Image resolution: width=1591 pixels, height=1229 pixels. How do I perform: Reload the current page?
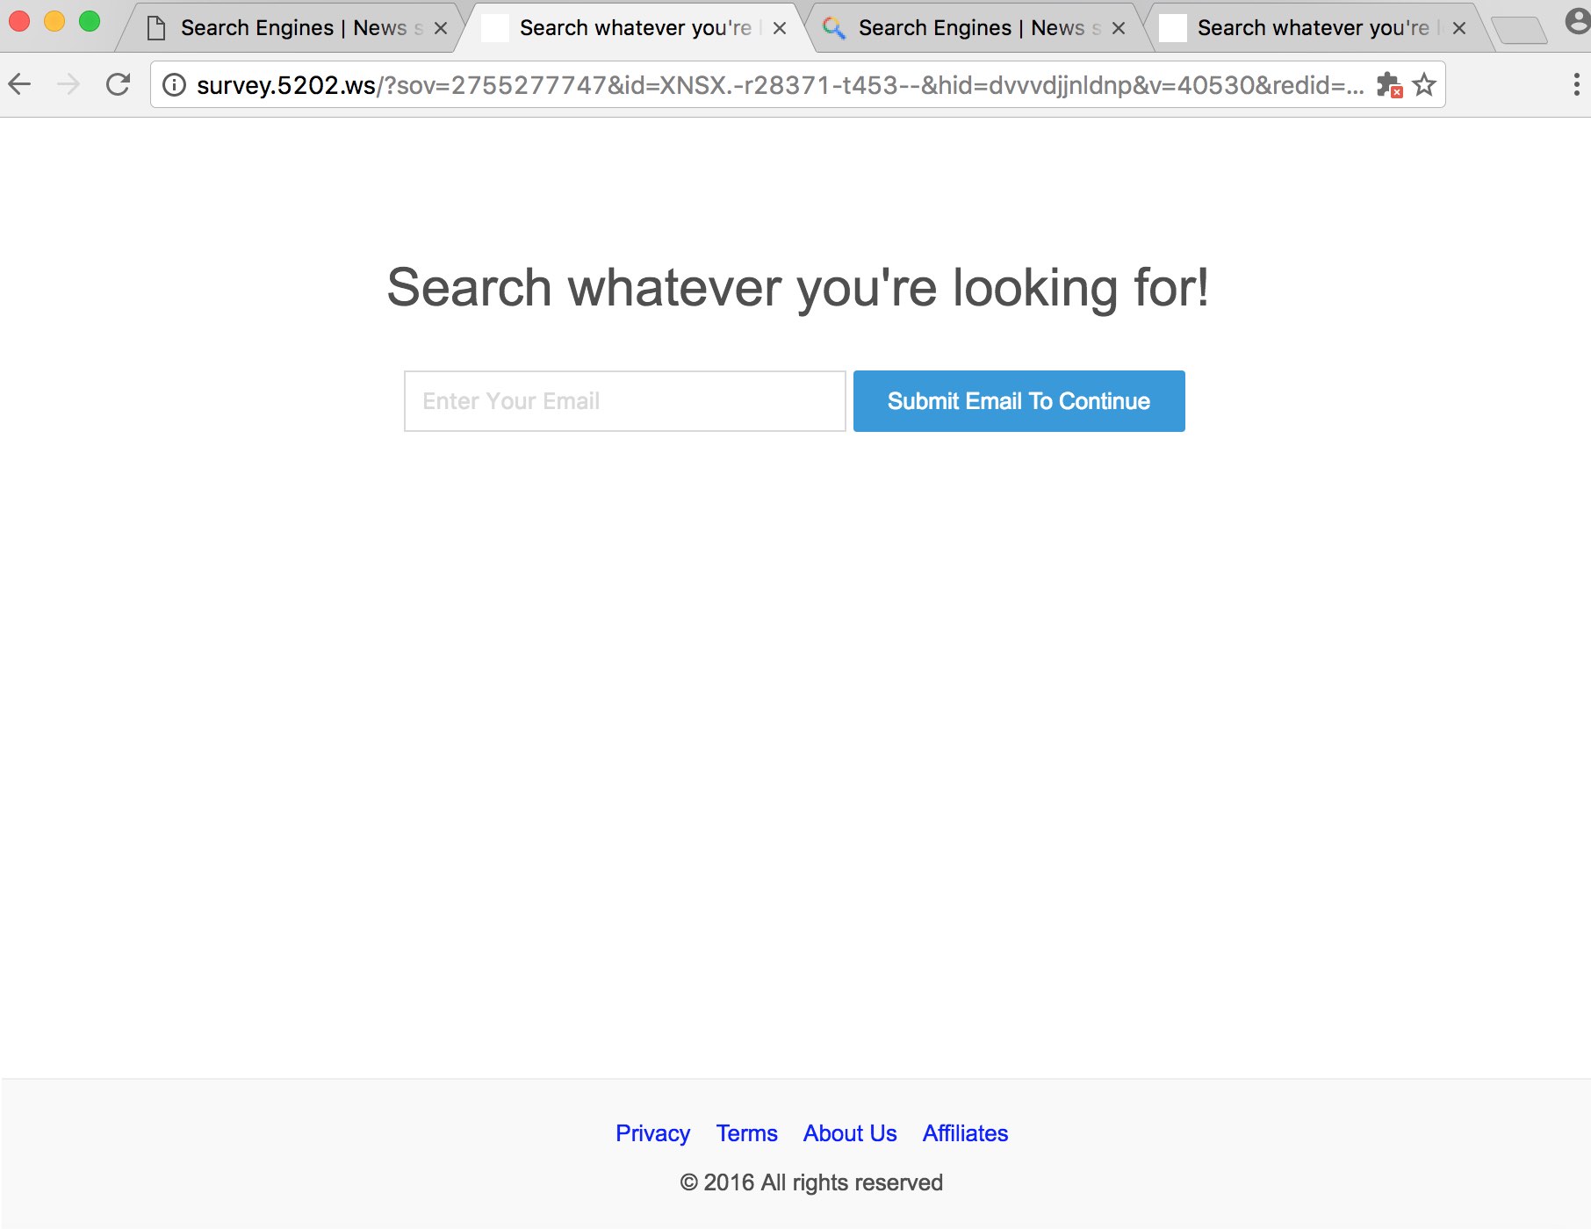click(118, 84)
